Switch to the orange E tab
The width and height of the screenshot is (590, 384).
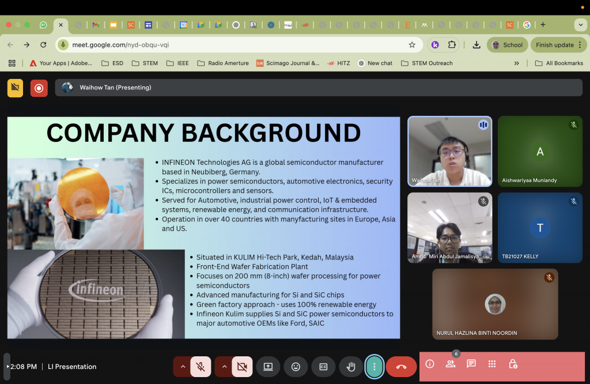tap(407, 25)
